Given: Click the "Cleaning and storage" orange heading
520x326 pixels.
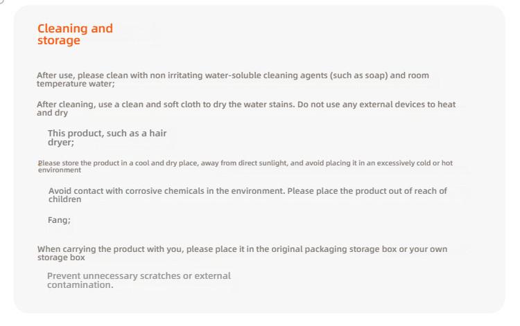Looking at the screenshot, I should (75, 34).
